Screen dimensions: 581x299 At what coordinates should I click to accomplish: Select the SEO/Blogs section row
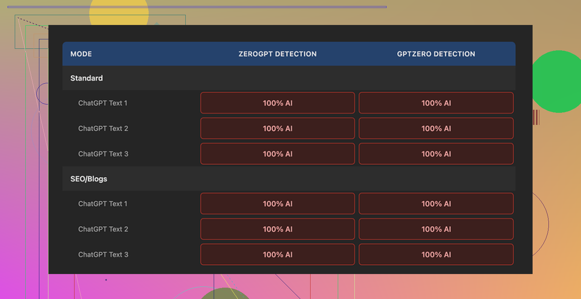tap(89, 179)
